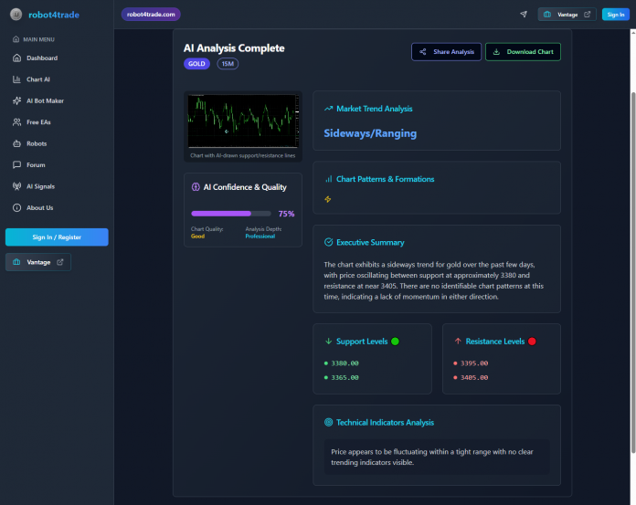Click the Sign In / Register button

point(57,237)
